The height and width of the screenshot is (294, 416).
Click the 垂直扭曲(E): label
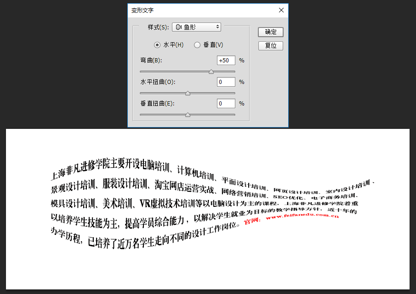tap(157, 104)
